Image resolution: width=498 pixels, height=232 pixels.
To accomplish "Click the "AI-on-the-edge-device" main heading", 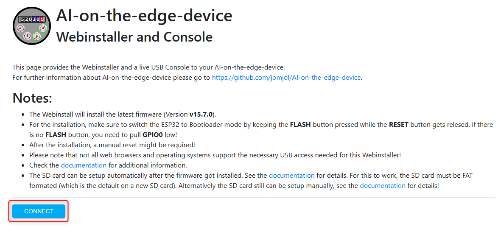I will 144,16.
